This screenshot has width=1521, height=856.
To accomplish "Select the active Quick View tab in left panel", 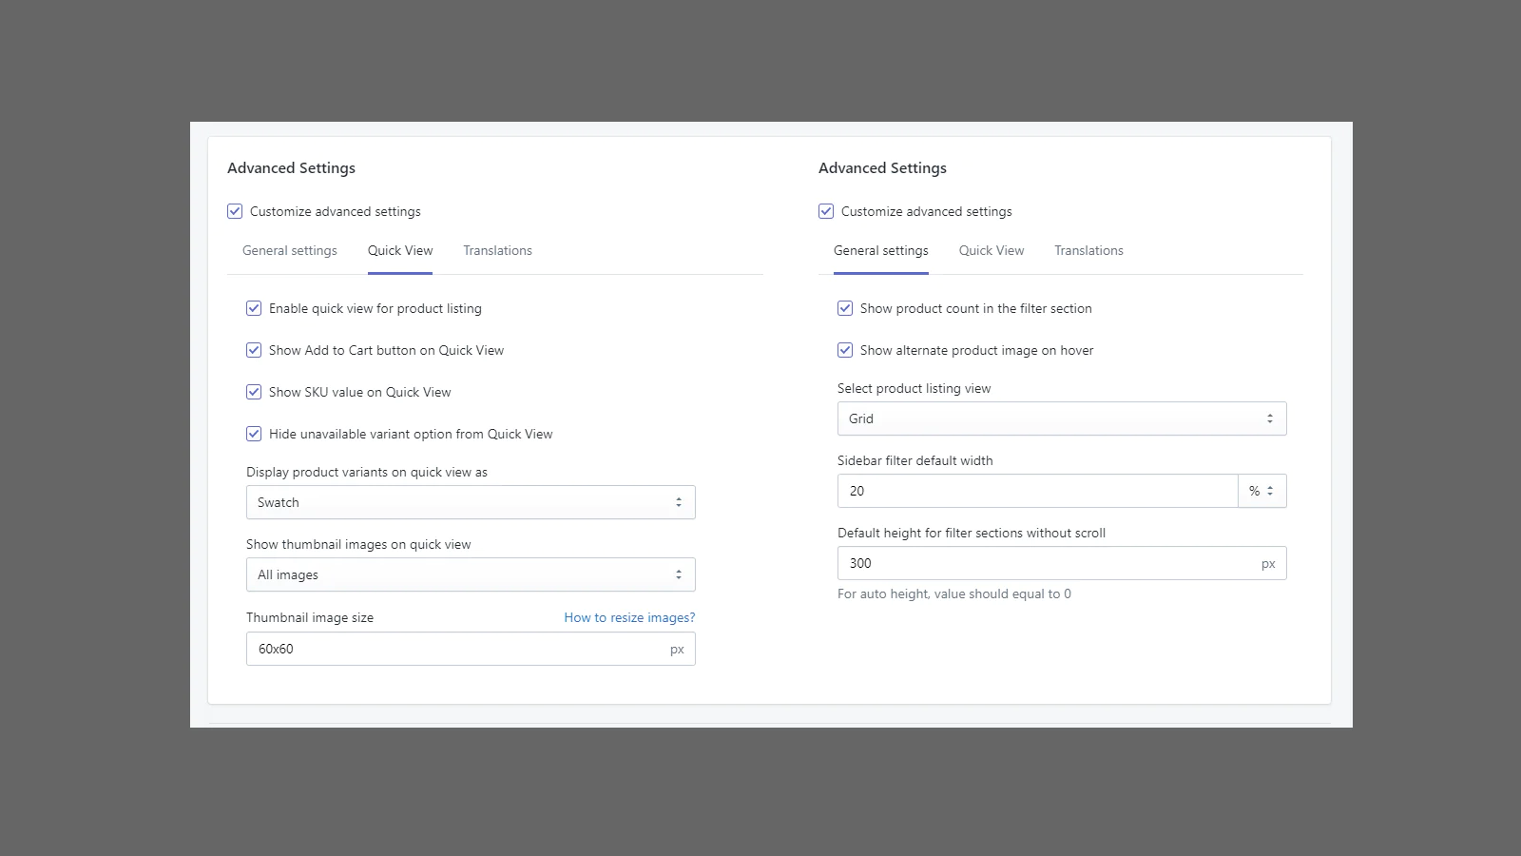I will click(x=400, y=250).
